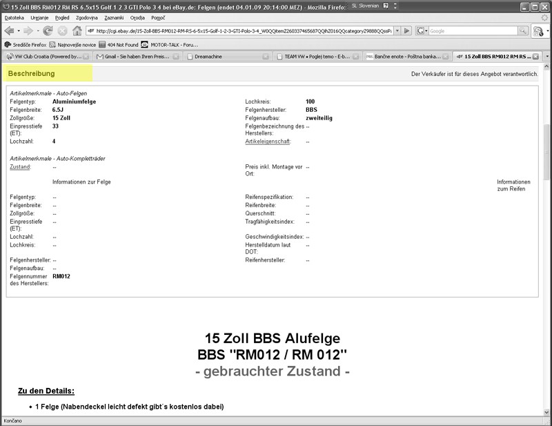
Task: Open the Back history dropdown arrow
Action: click(x=19, y=31)
